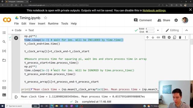Click the 't_process_start=time.process_time()' line
This screenshot has width=193, height=108.
[51, 63]
